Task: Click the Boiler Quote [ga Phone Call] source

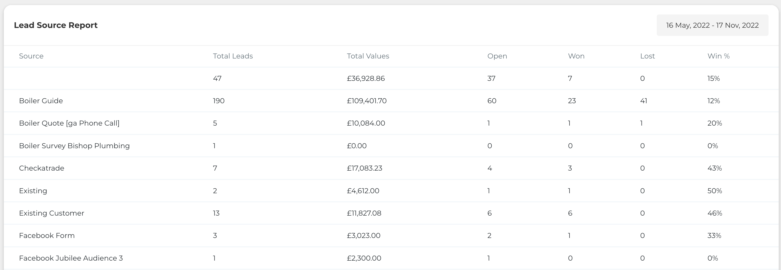Action: pyautogui.click(x=69, y=123)
